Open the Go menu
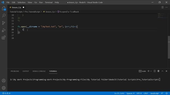The image size is (170, 95). (x=36, y=2)
